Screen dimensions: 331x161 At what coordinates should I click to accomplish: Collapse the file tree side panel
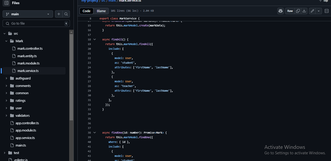coord(6,3)
